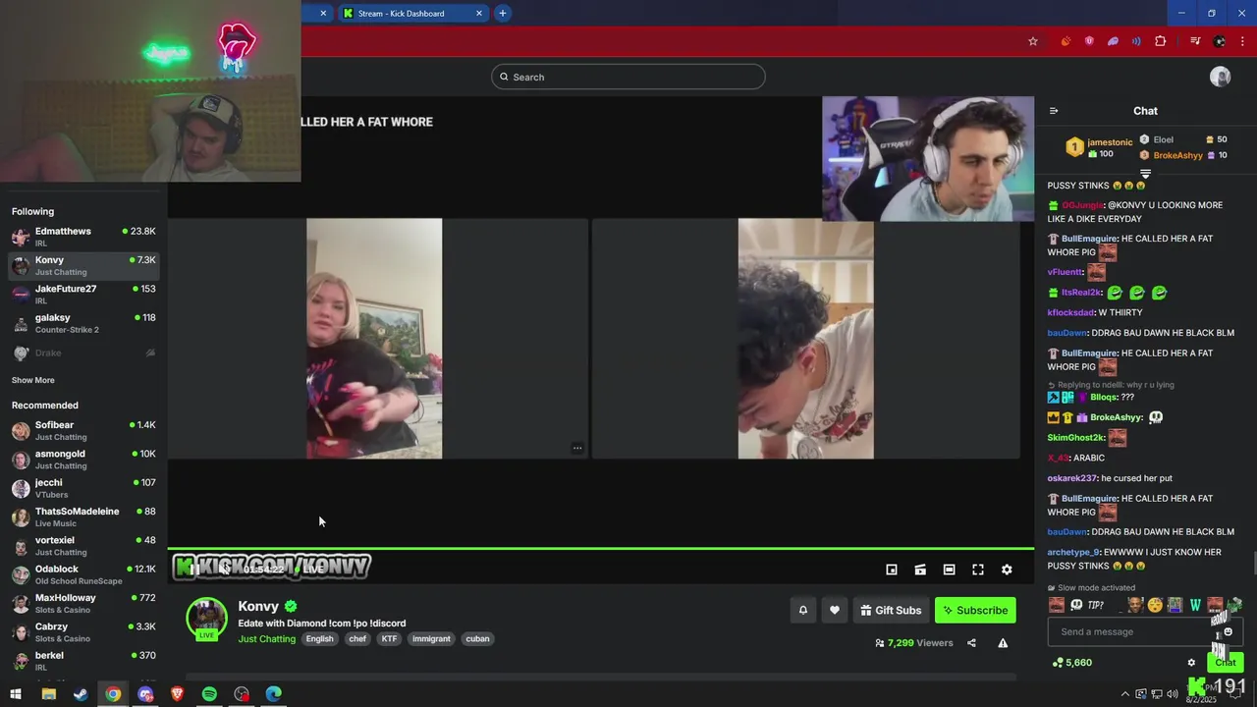This screenshot has width=1257, height=707.
Task: Expand Following list with Show More
Action: (33, 380)
